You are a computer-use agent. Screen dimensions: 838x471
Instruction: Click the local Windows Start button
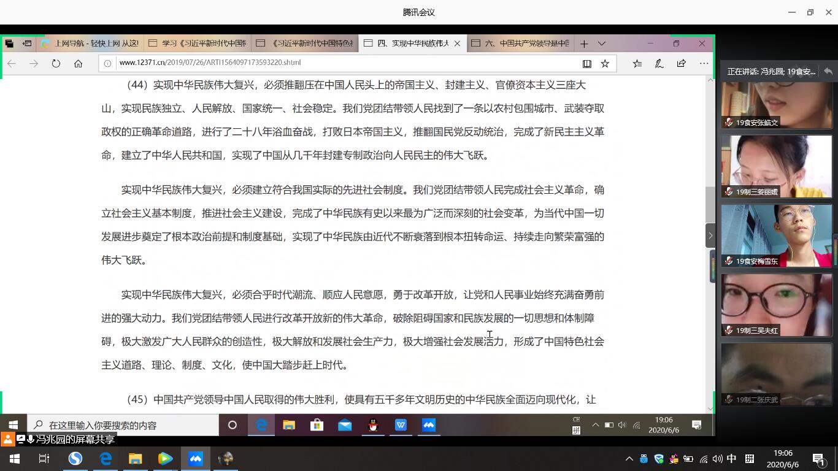(14, 459)
